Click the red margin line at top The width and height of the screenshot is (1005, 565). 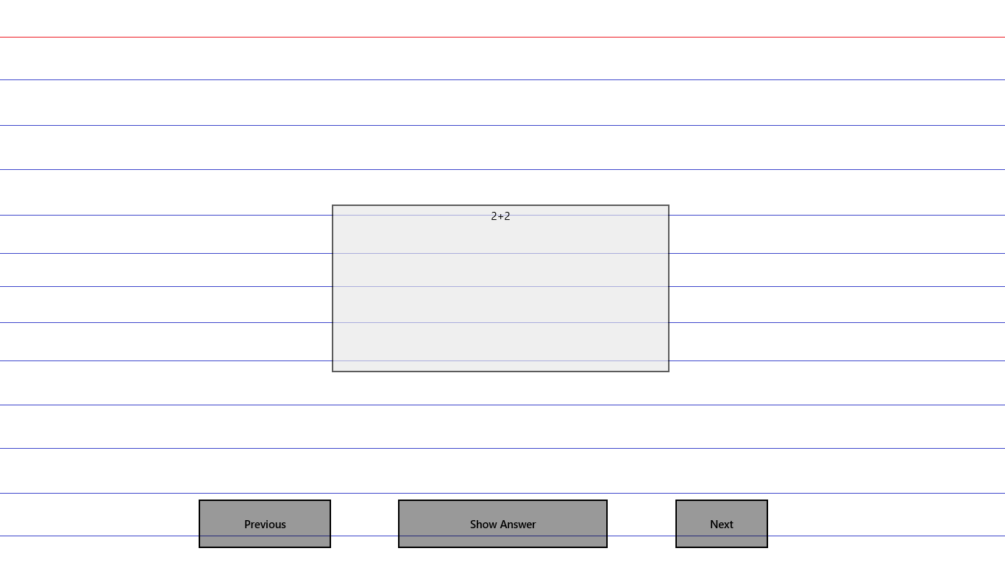click(x=502, y=37)
